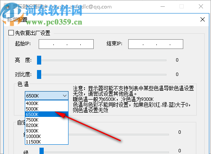Select 4000K from color temperature list
The width and height of the screenshot is (211, 154).
(47, 103)
